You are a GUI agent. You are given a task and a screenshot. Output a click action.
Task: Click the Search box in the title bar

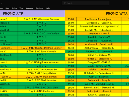[86, 3]
